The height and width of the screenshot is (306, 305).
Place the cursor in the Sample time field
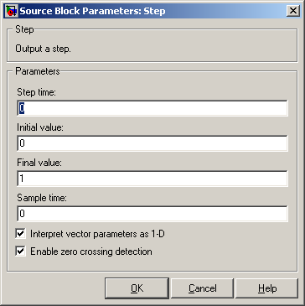click(152, 214)
